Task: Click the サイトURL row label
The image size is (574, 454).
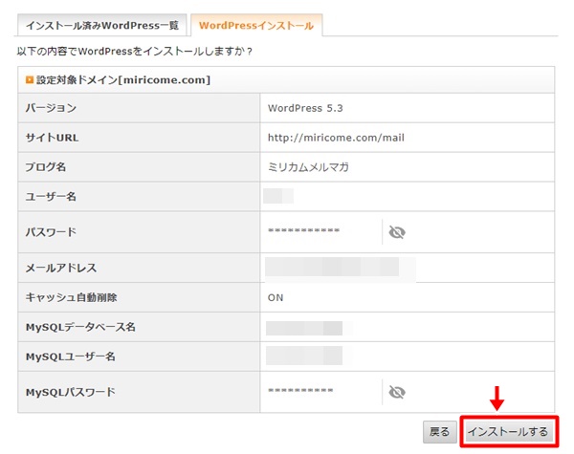Action: [52, 138]
